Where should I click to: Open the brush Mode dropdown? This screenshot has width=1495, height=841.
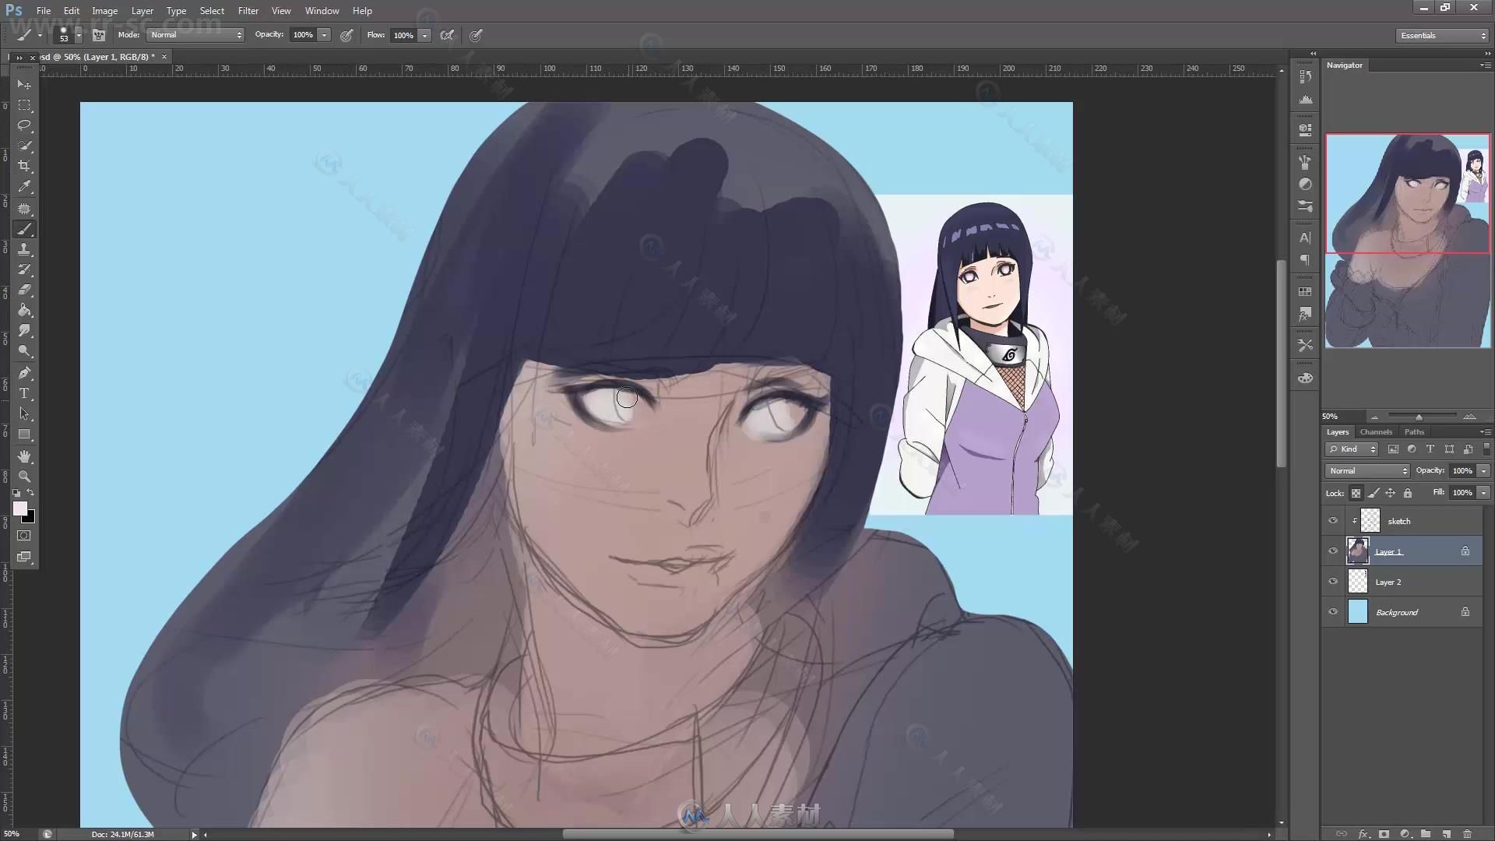tap(195, 35)
